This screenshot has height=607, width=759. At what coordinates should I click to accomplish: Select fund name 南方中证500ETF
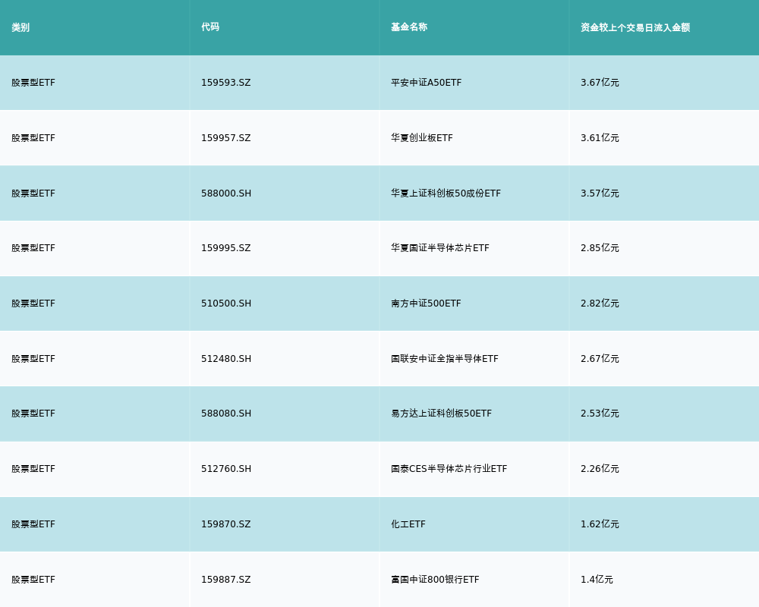click(426, 303)
